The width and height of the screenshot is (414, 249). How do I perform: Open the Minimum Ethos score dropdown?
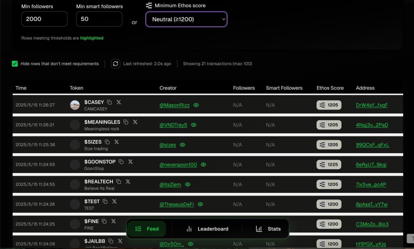pyautogui.click(x=186, y=19)
